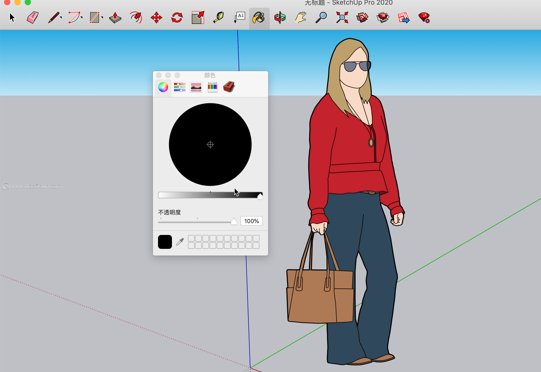This screenshot has width=541, height=372.
Task: Switch to the color sliders tab
Action: point(180,87)
